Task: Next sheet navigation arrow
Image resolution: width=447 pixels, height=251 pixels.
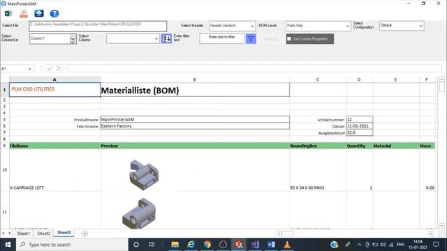Action: tap(9, 234)
